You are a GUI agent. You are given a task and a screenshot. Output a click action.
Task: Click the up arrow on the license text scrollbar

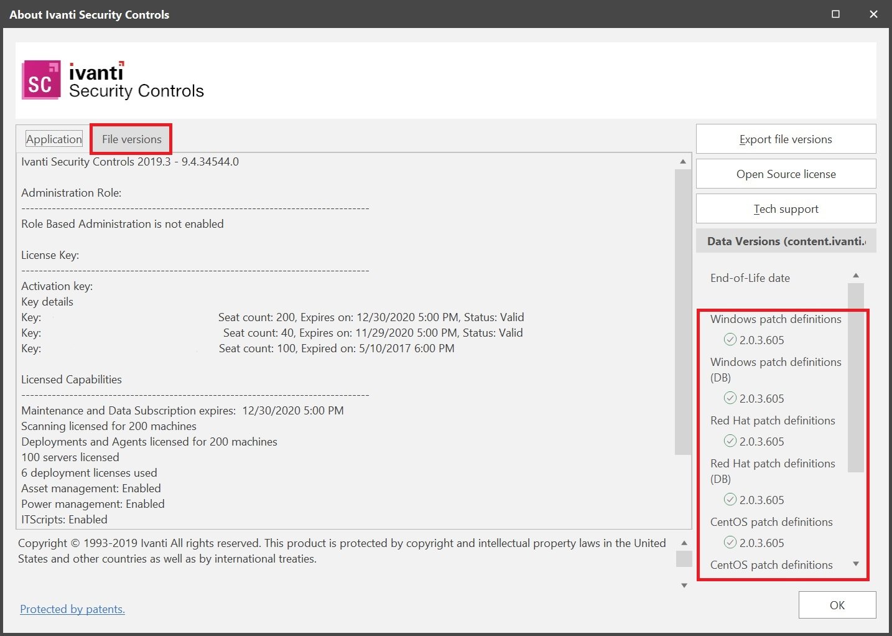683,160
